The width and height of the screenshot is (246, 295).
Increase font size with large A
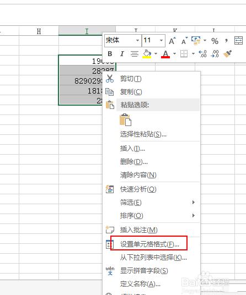(172, 41)
